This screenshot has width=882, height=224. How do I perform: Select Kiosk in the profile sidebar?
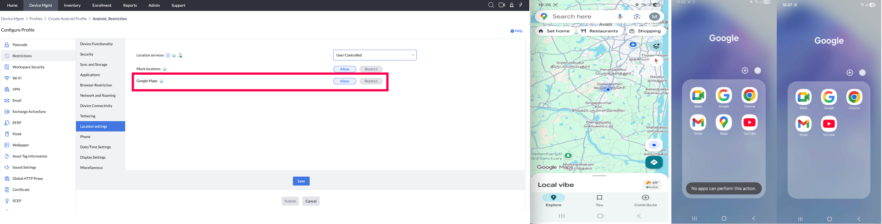tap(38, 134)
